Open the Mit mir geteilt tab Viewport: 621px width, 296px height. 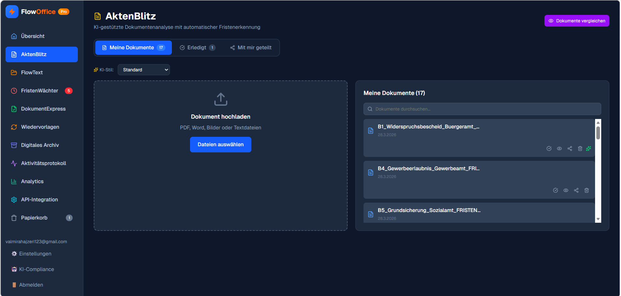pyautogui.click(x=251, y=47)
